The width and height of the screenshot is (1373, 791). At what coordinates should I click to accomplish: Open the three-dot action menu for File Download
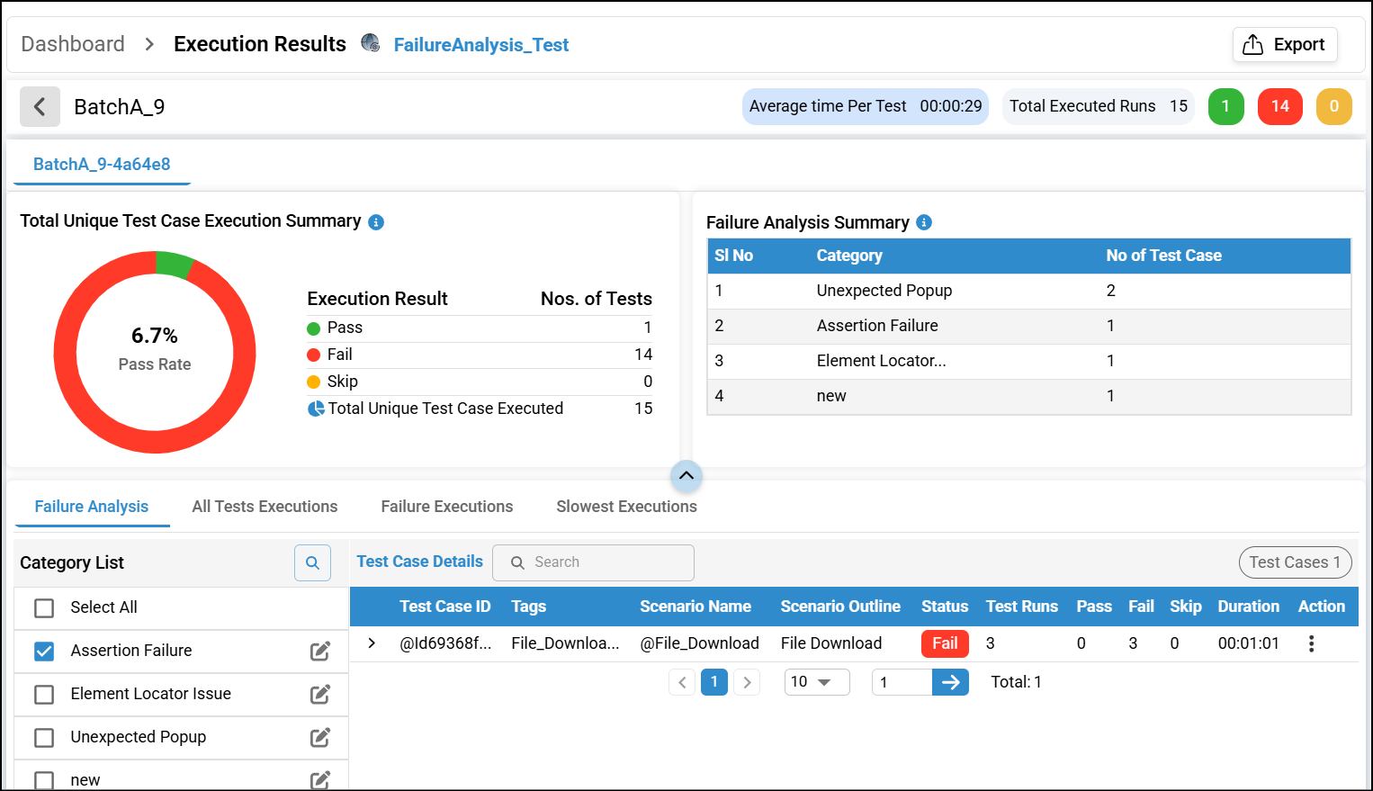1311,643
